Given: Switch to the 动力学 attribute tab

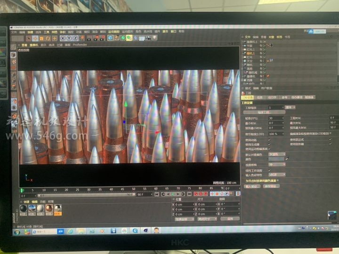Looking at the screenshot, I should 272,97.
